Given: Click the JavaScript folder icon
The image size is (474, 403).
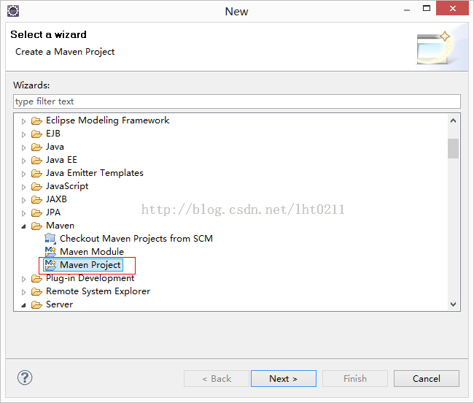Looking at the screenshot, I should tap(36, 187).
